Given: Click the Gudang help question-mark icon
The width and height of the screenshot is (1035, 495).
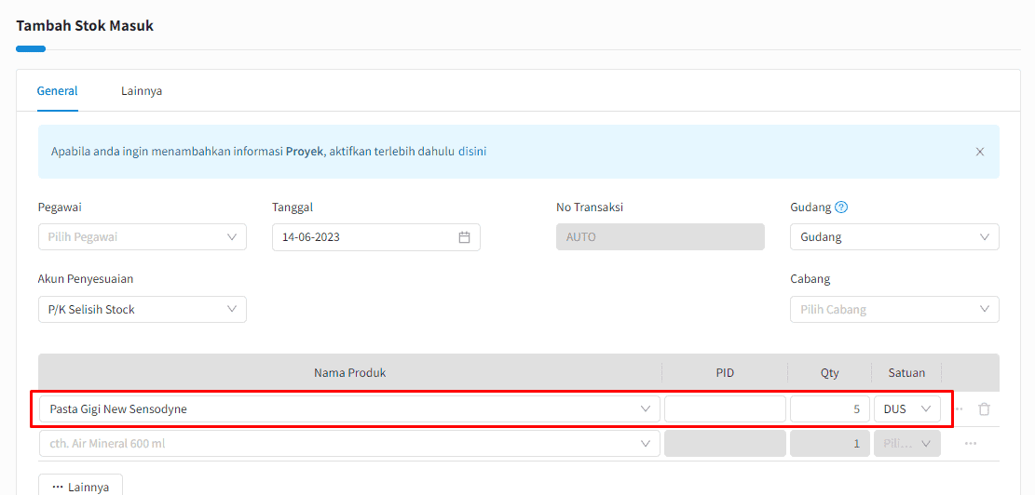Looking at the screenshot, I should [841, 207].
